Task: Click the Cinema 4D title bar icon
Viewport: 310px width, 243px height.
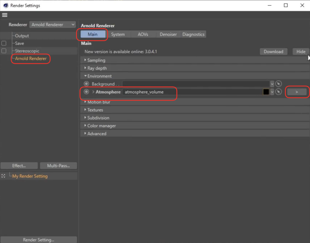Action: point(6,6)
